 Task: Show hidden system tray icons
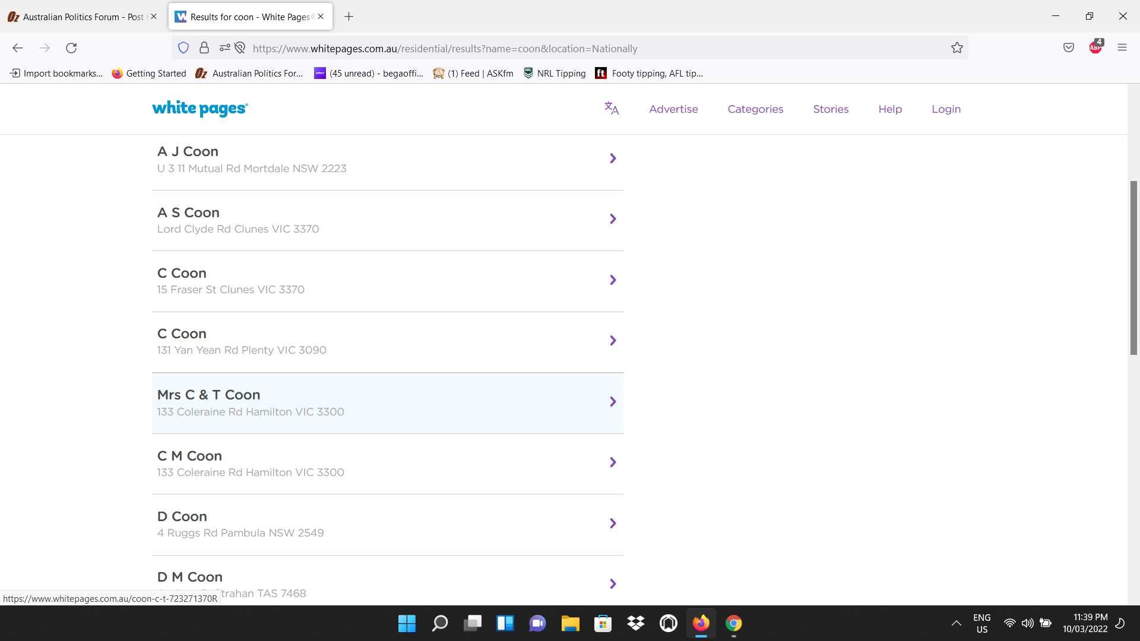tap(956, 623)
